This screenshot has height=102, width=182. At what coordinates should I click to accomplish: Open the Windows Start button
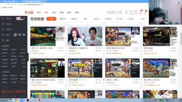tap(3, 100)
